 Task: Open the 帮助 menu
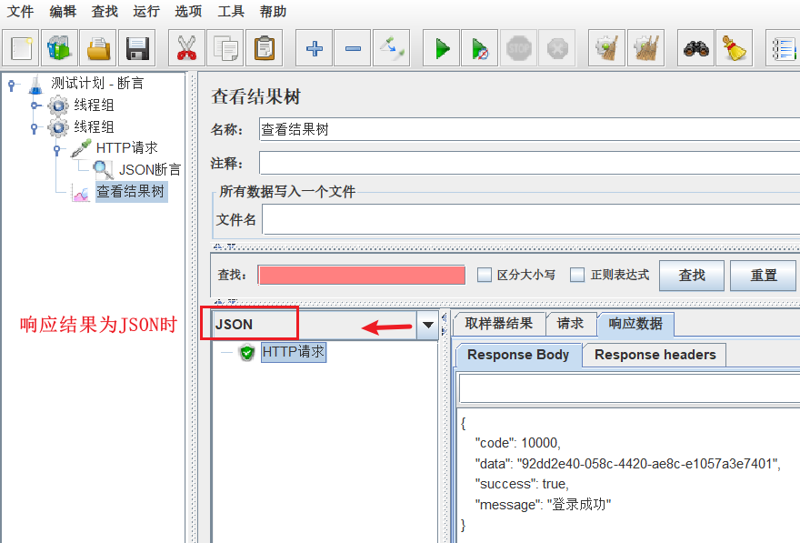click(x=273, y=11)
